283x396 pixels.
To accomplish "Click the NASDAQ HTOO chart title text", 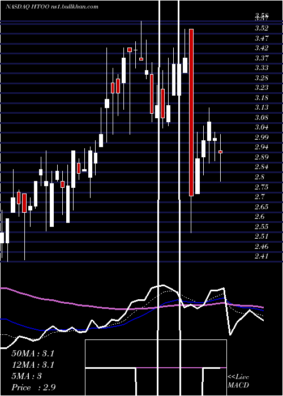I will coord(52,7).
